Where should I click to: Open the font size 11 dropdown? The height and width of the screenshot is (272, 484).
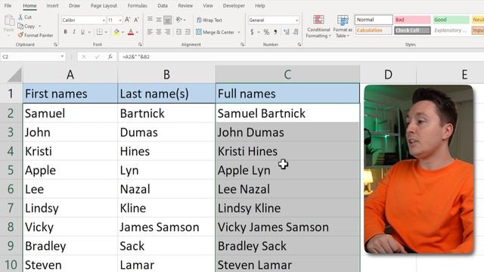pyautogui.click(x=120, y=20)
